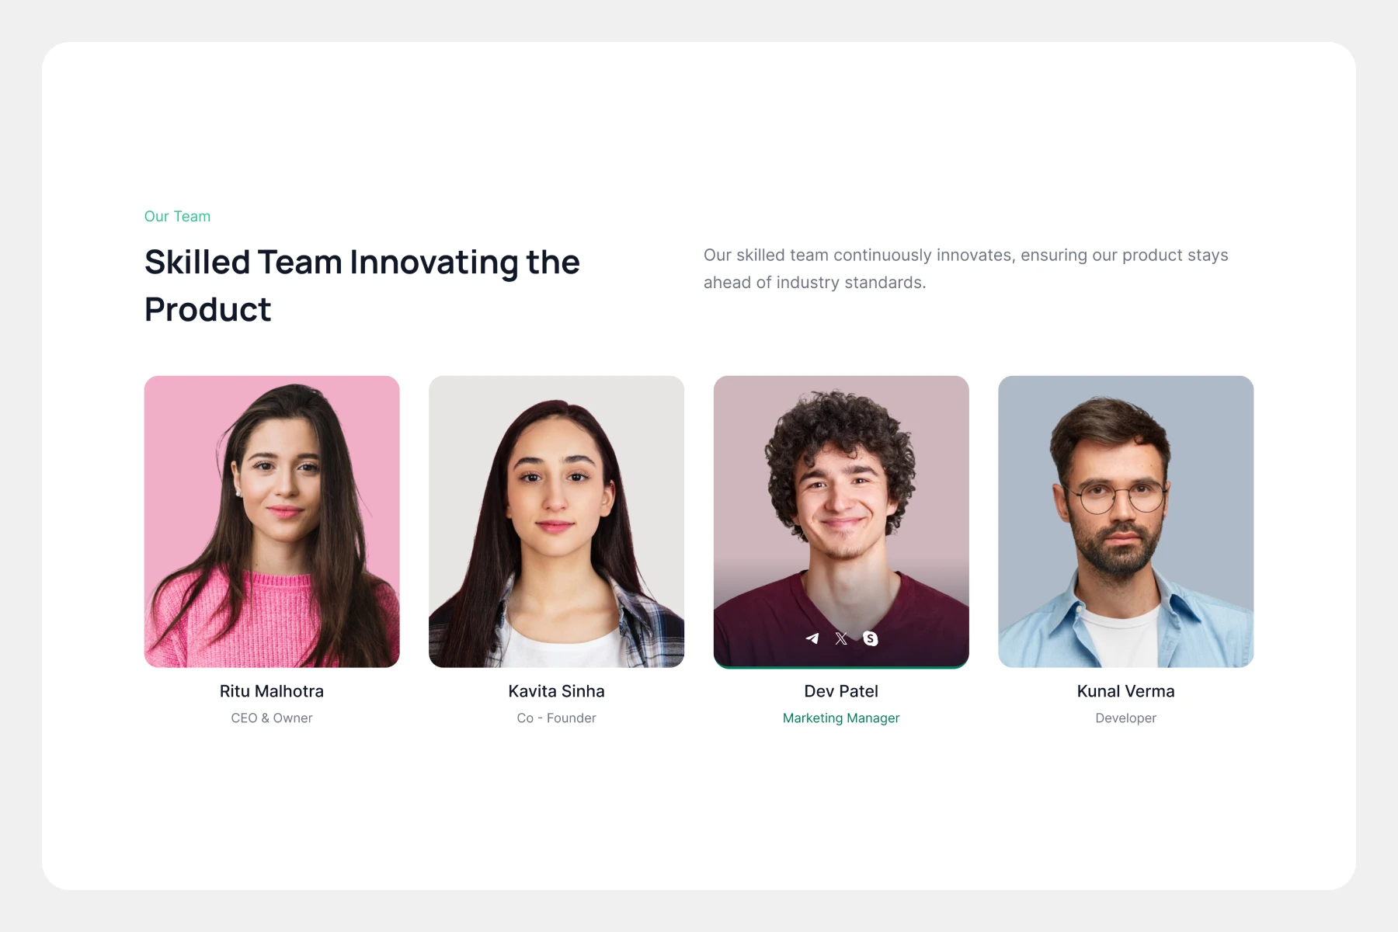Screen dimensions: 1398x932
Task: Open the Skype icon on Dev Patel's card
Action: pos(871,638)
